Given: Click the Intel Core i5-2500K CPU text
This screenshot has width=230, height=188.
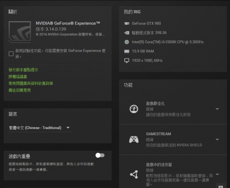Looking at the screenshot, I should click(168, 42).
